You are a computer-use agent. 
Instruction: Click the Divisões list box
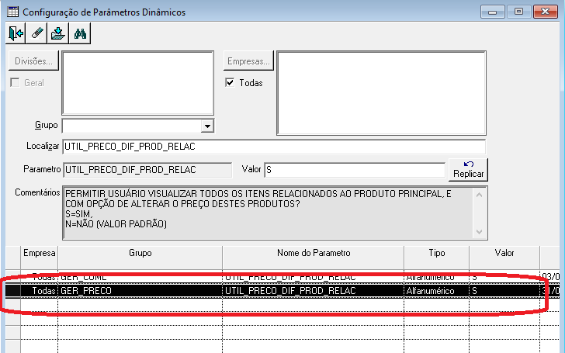137,83
